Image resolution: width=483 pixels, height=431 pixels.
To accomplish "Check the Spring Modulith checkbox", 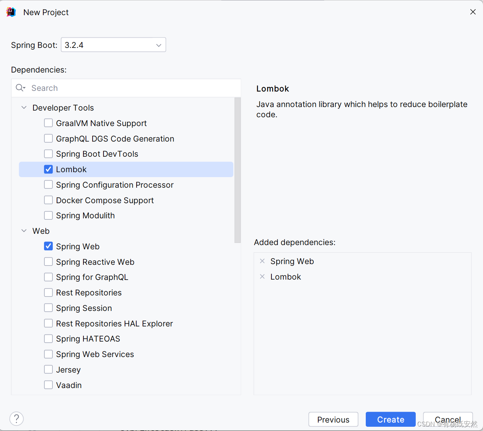I will pos(48,215).
